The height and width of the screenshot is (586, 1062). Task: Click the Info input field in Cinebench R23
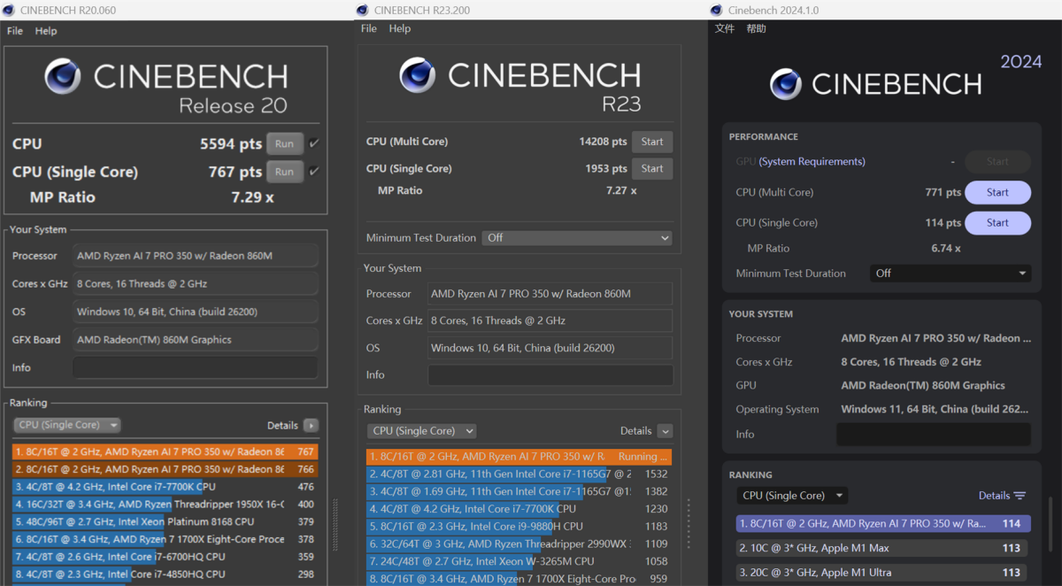[x=550, y=375]
